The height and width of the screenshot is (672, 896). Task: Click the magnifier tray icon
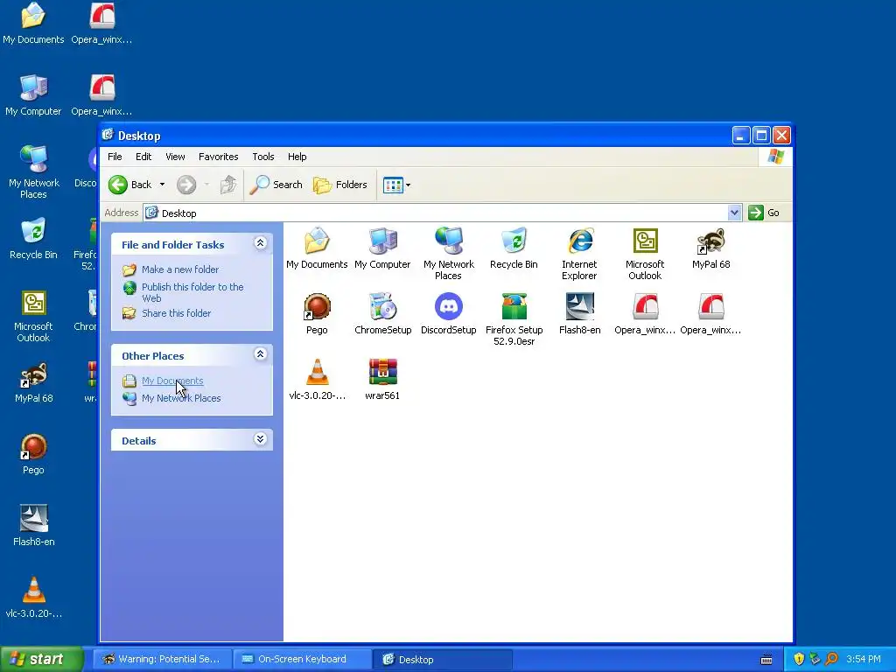click(x=831, y=659)
